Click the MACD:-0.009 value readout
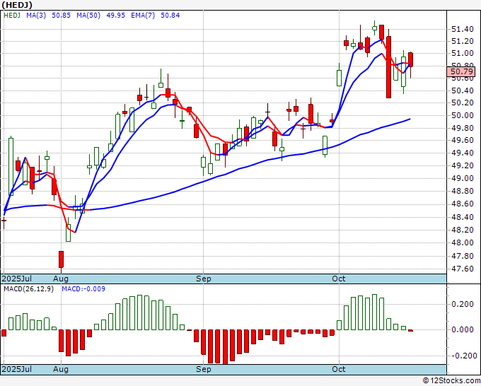Viewport: 481px width, 386px height. click(83, 289)
